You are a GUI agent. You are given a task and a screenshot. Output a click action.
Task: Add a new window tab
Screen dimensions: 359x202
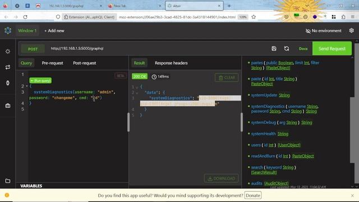tap(54, 31)
